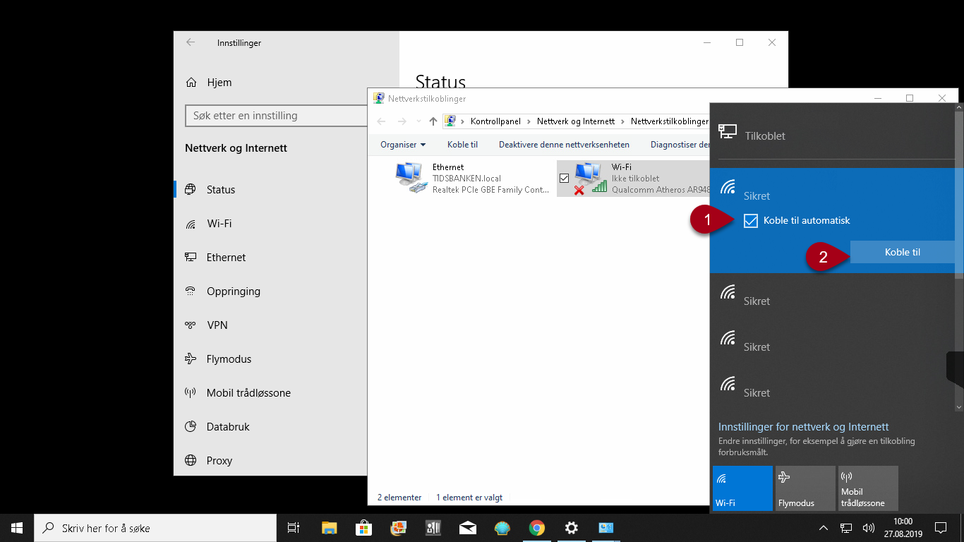The width and height of the screenshot is (964, 542).
Task: Select the Ethernet adapter icon
Action: tap(412, 179)
